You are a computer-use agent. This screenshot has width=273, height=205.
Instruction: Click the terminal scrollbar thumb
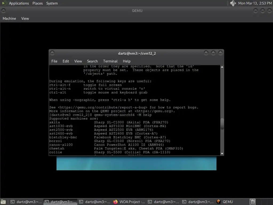point(222,124)
